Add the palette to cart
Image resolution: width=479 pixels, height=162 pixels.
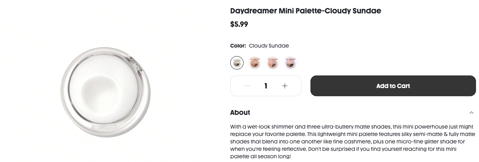pyautogui.click(x=393, y=86)
